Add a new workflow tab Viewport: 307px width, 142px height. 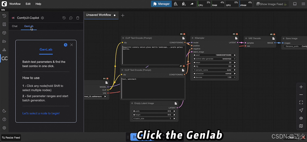pos(123,15)
